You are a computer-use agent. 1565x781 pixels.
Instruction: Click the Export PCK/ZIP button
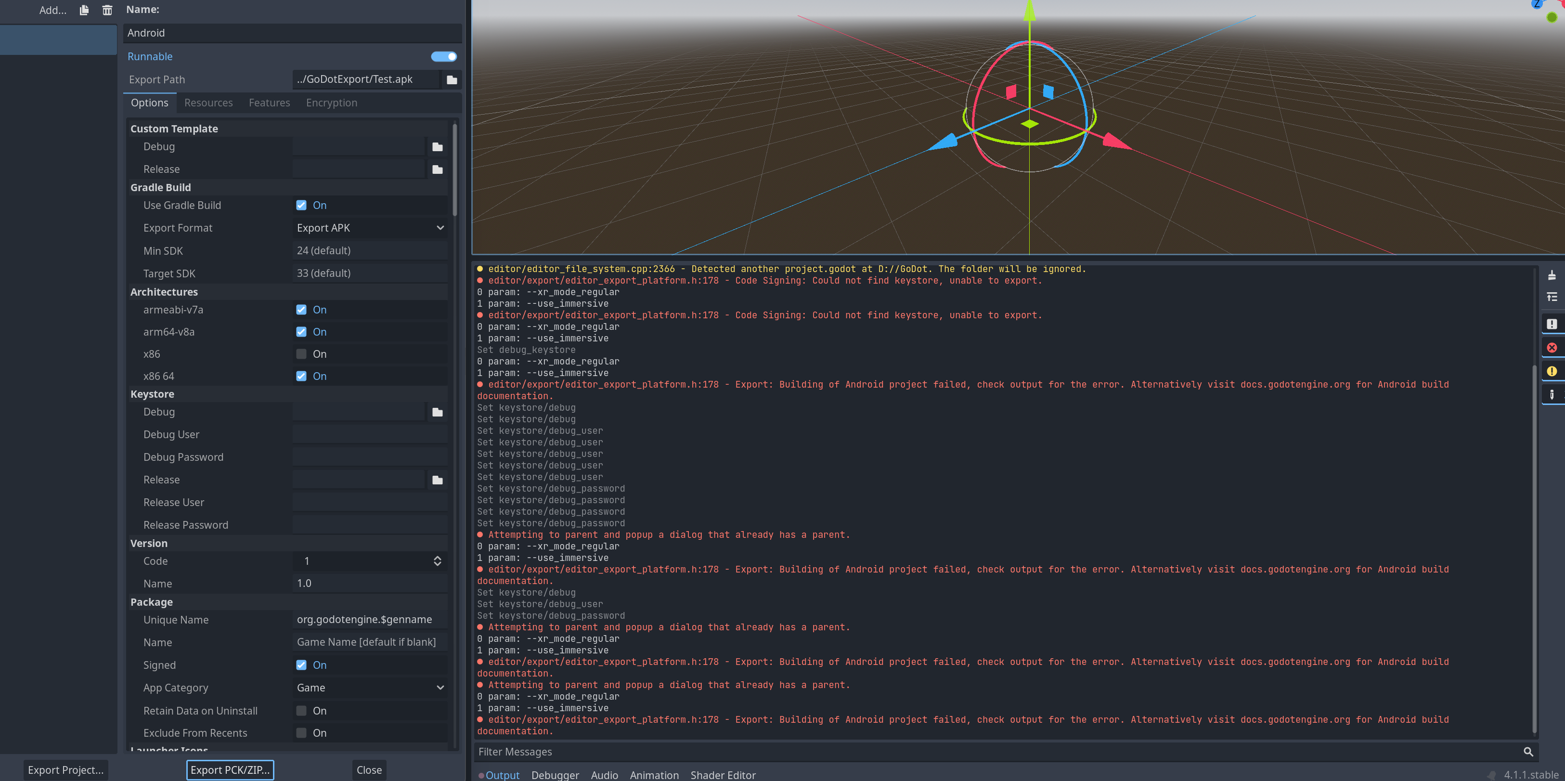(x=230, y=769)
